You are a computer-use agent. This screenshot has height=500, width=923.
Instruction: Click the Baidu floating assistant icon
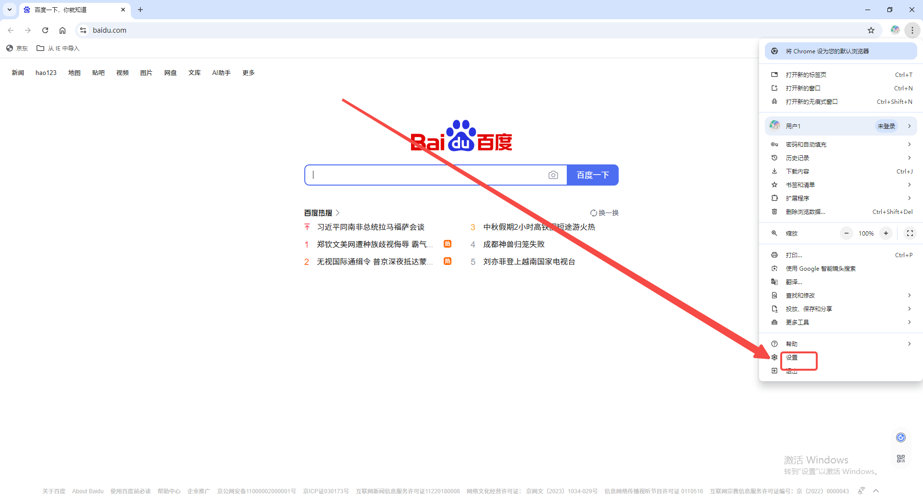click(901, 437)
